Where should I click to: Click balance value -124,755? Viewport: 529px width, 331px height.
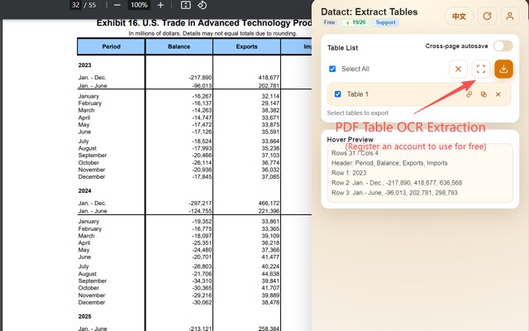tap(200, 211)
